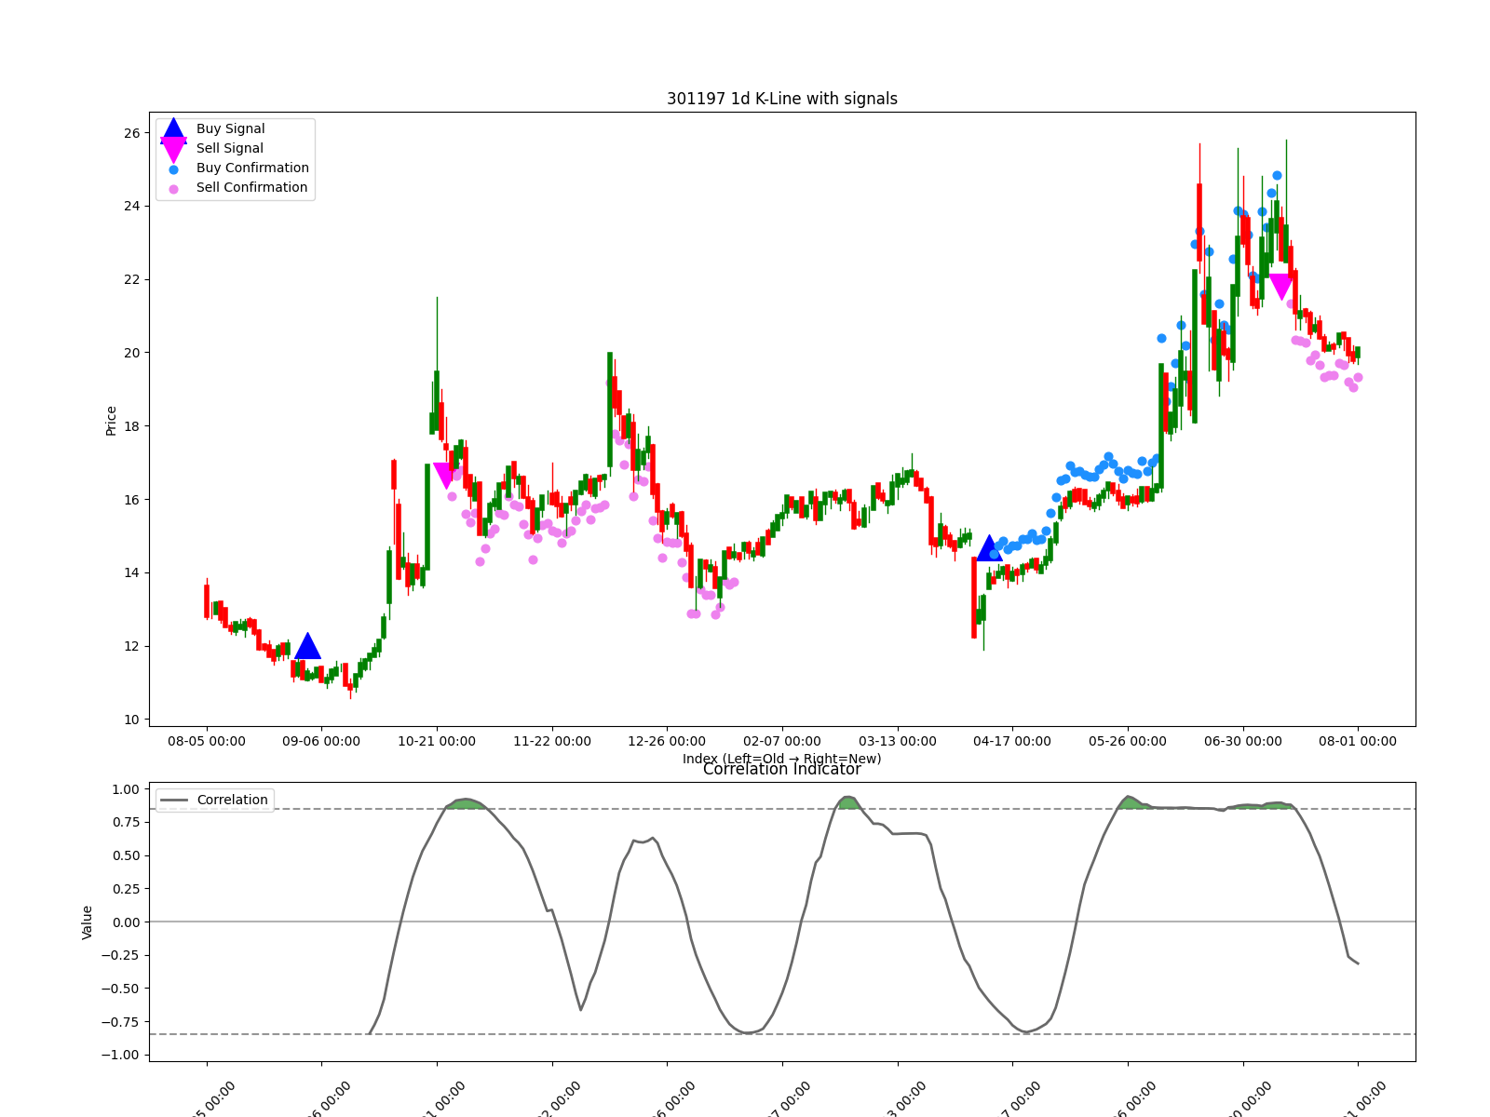Viewport: 1490px width, 1117px height.
Task: Click the '10-21 00:00' date tick
Action: (x=437, y=741)
